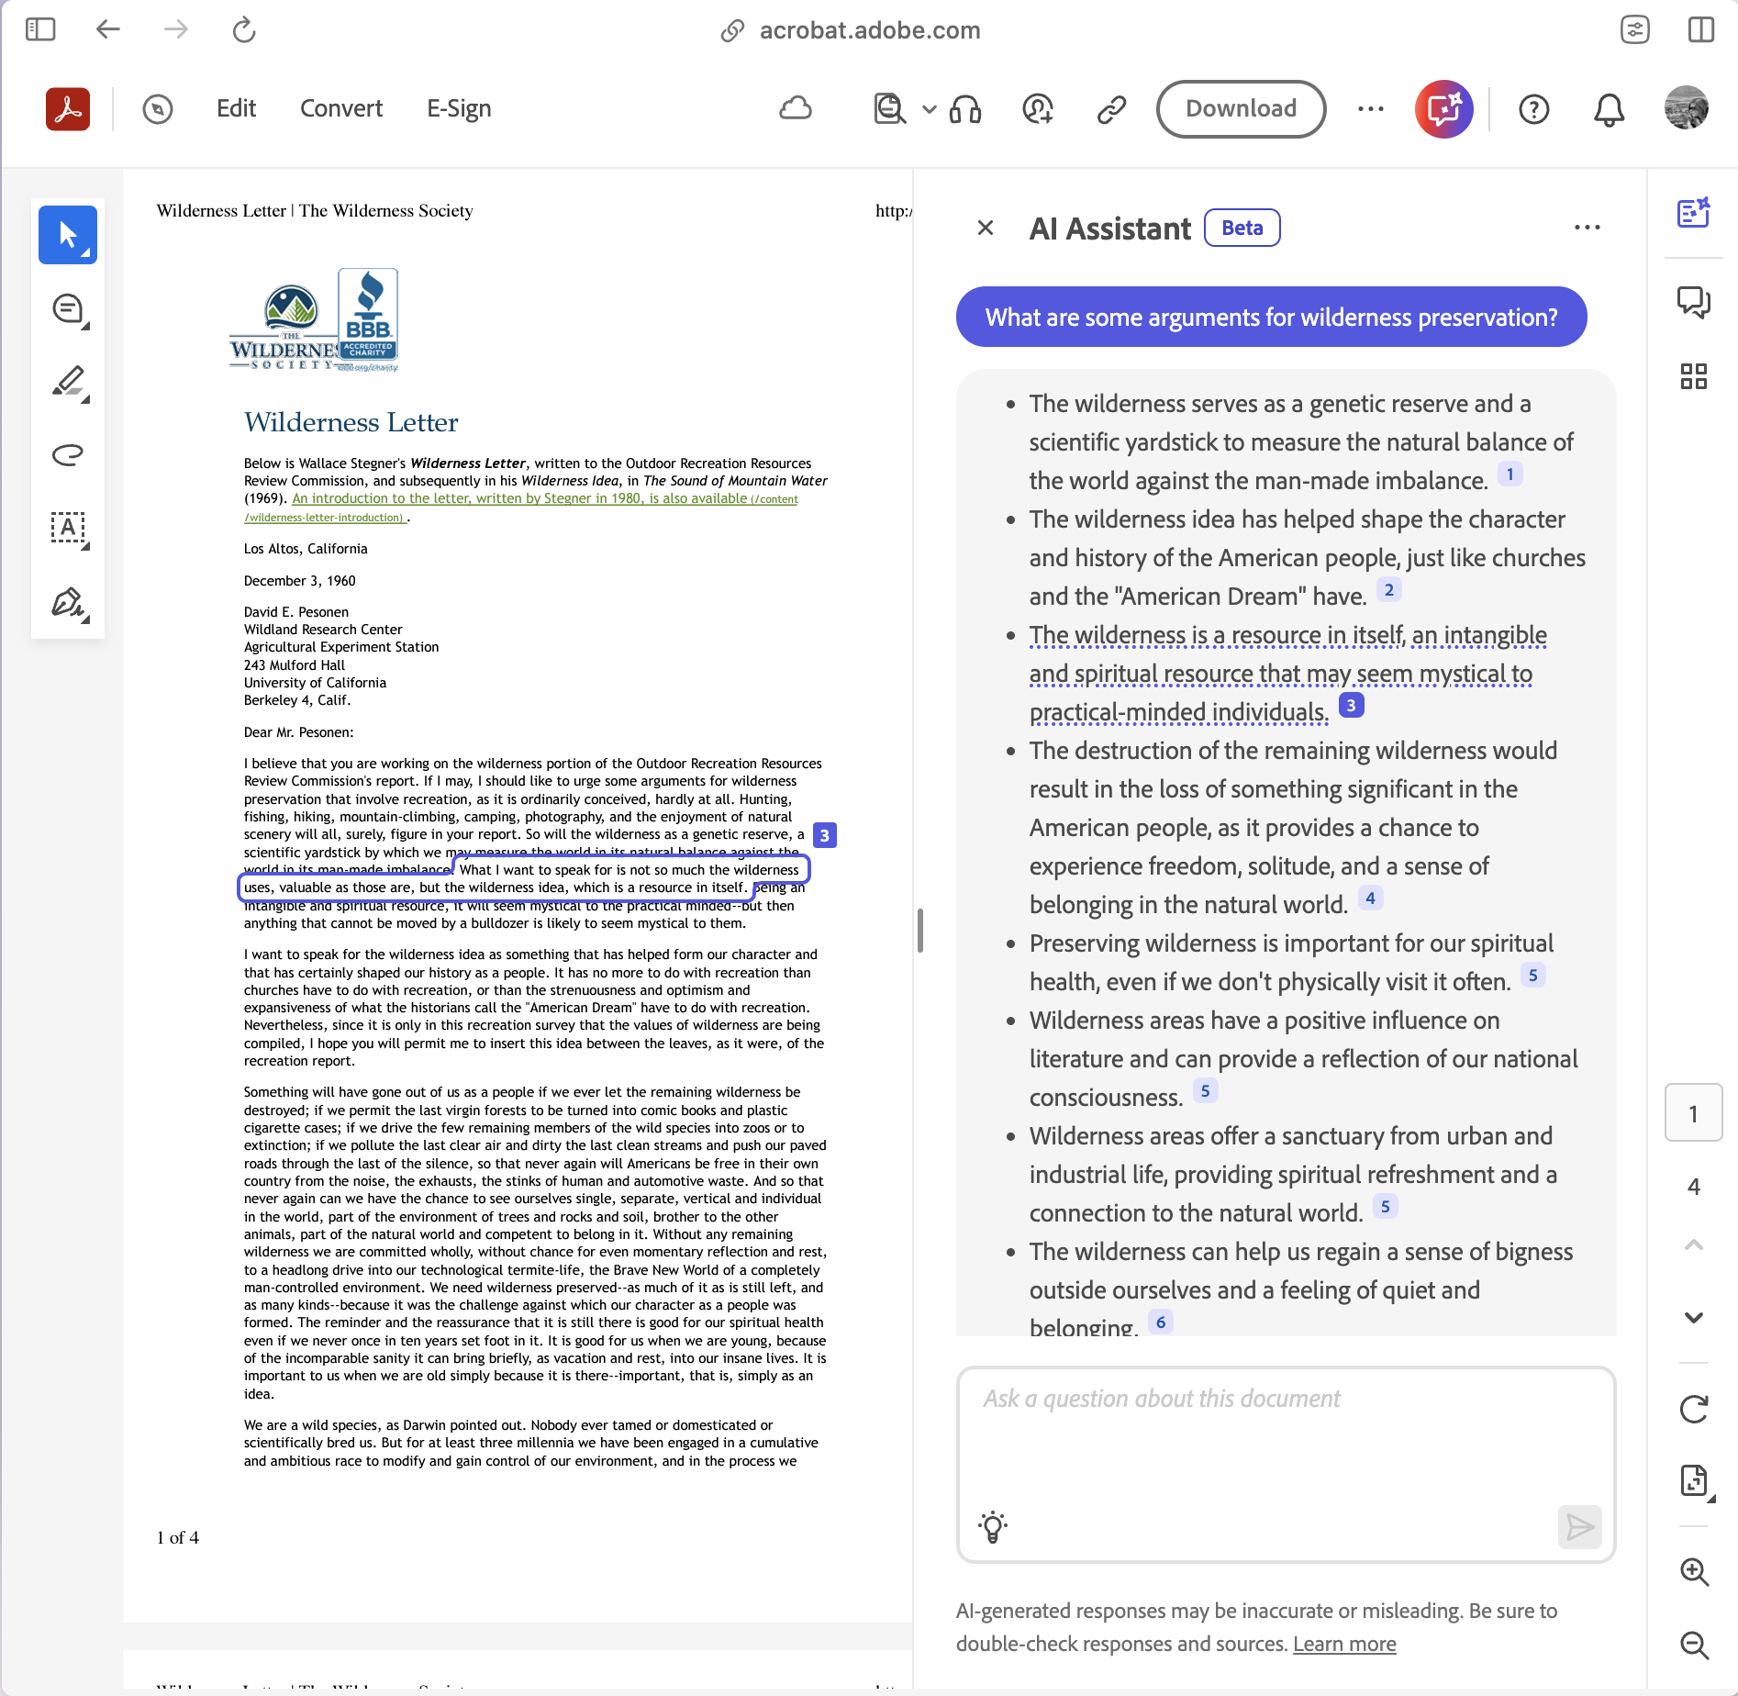Choose the freehand Draw tool
1738x1696 pixels.
(68, 454)
